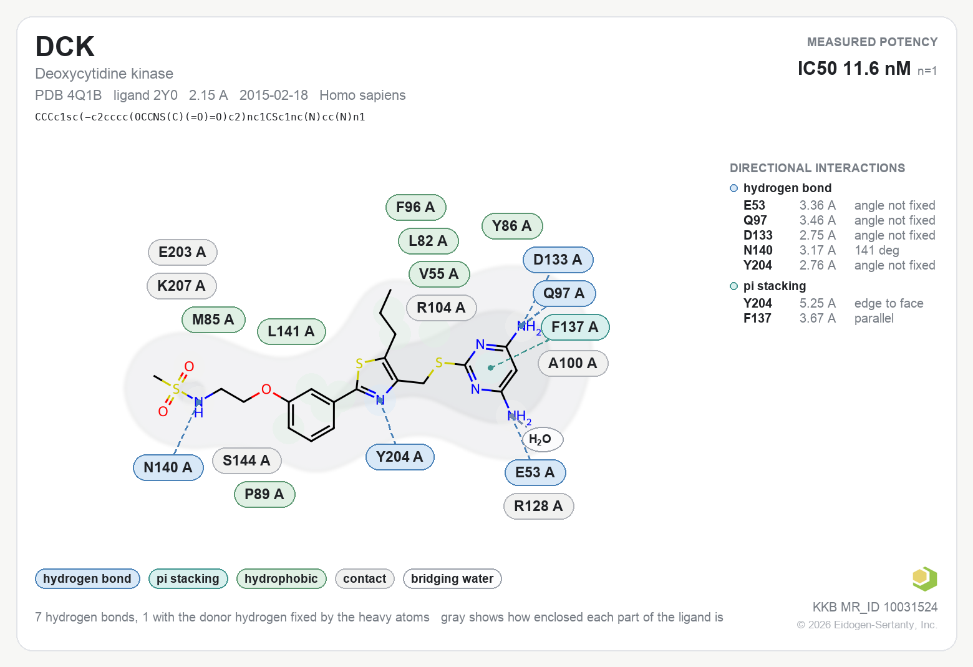Select residue label K207 A

[x=182, y=286]
